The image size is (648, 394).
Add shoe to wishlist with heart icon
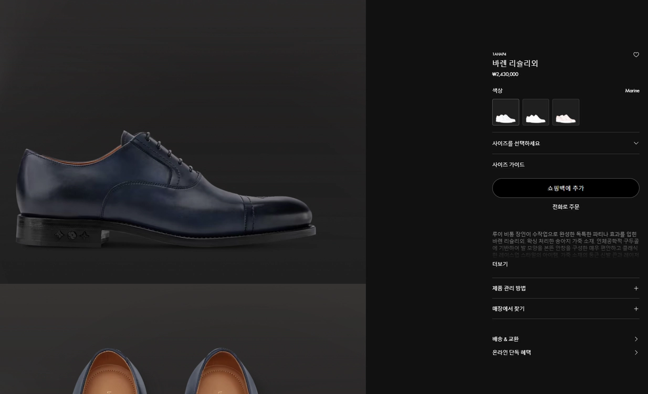(636, 55)
